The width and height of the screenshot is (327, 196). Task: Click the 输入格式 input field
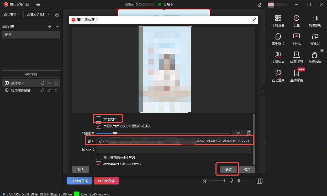173,150
